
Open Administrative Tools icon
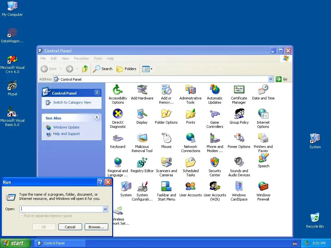point(190,94)
